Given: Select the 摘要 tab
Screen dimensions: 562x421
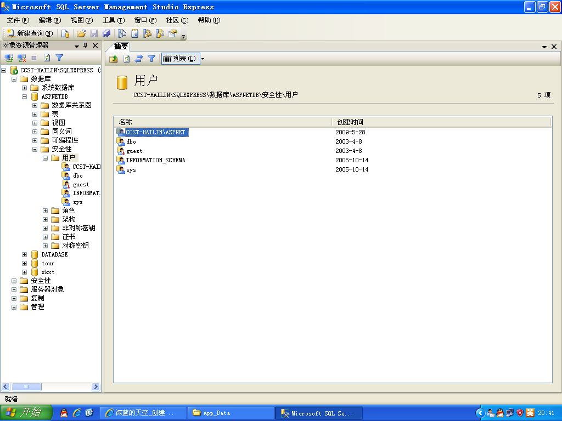Looking at the screenshot, I should (121, 46).
